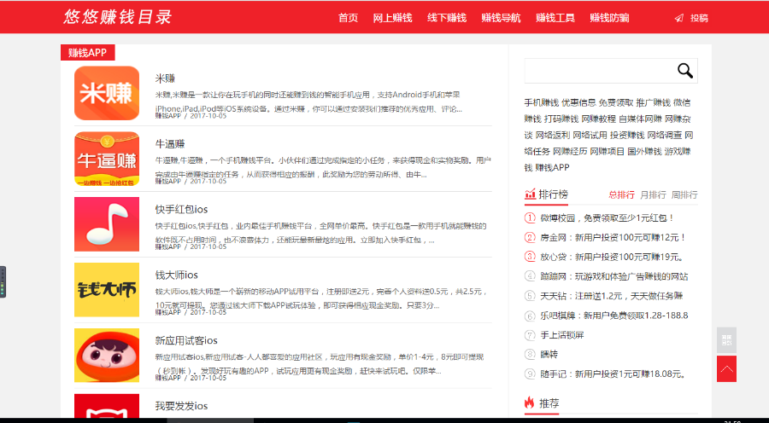The width and height of the screenshot is (769, 423).
Task: Open the 米赚 app icon thumbnail
Action: 107,93
